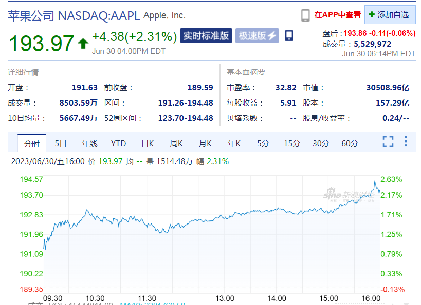Click the mobile device icon after 极速版
Screen dimensions: 421x305
pos(289,35)
